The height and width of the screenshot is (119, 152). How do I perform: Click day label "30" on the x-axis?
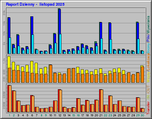[x=142, y=115]
